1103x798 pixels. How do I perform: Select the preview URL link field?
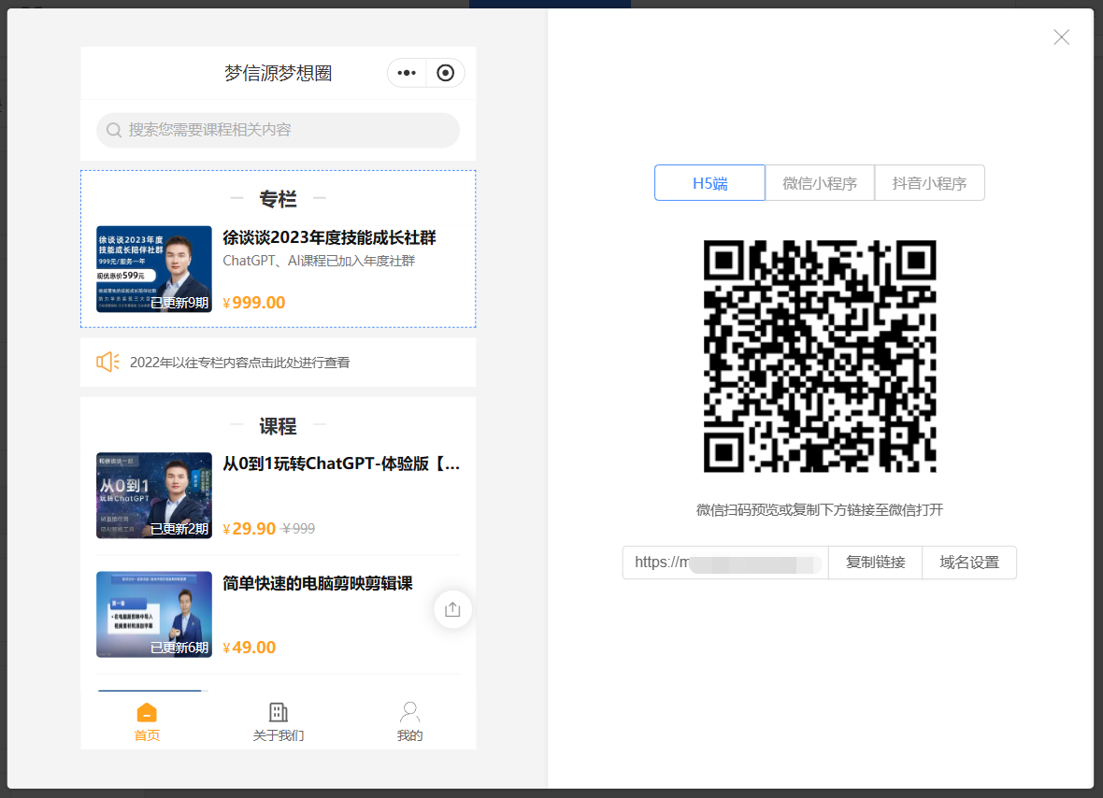(725, 563)
